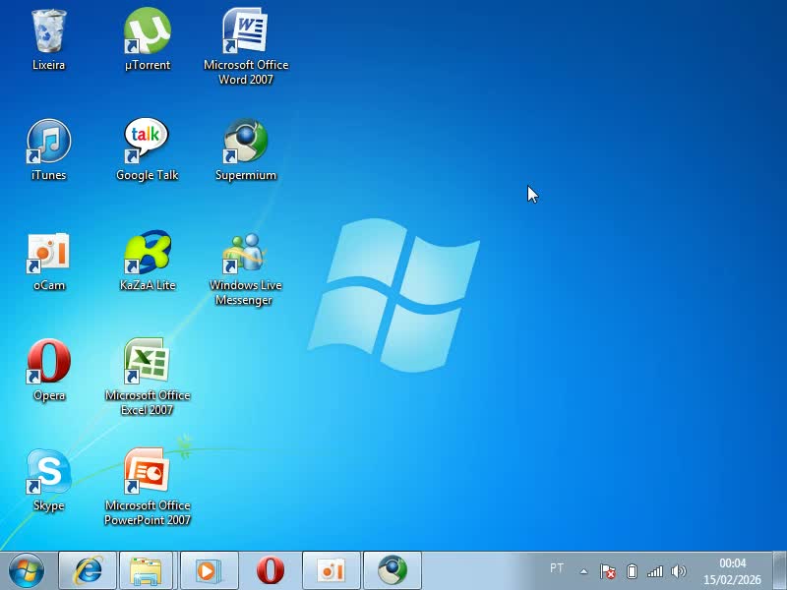Expand the hidden system tray icons

click(583, 570)
